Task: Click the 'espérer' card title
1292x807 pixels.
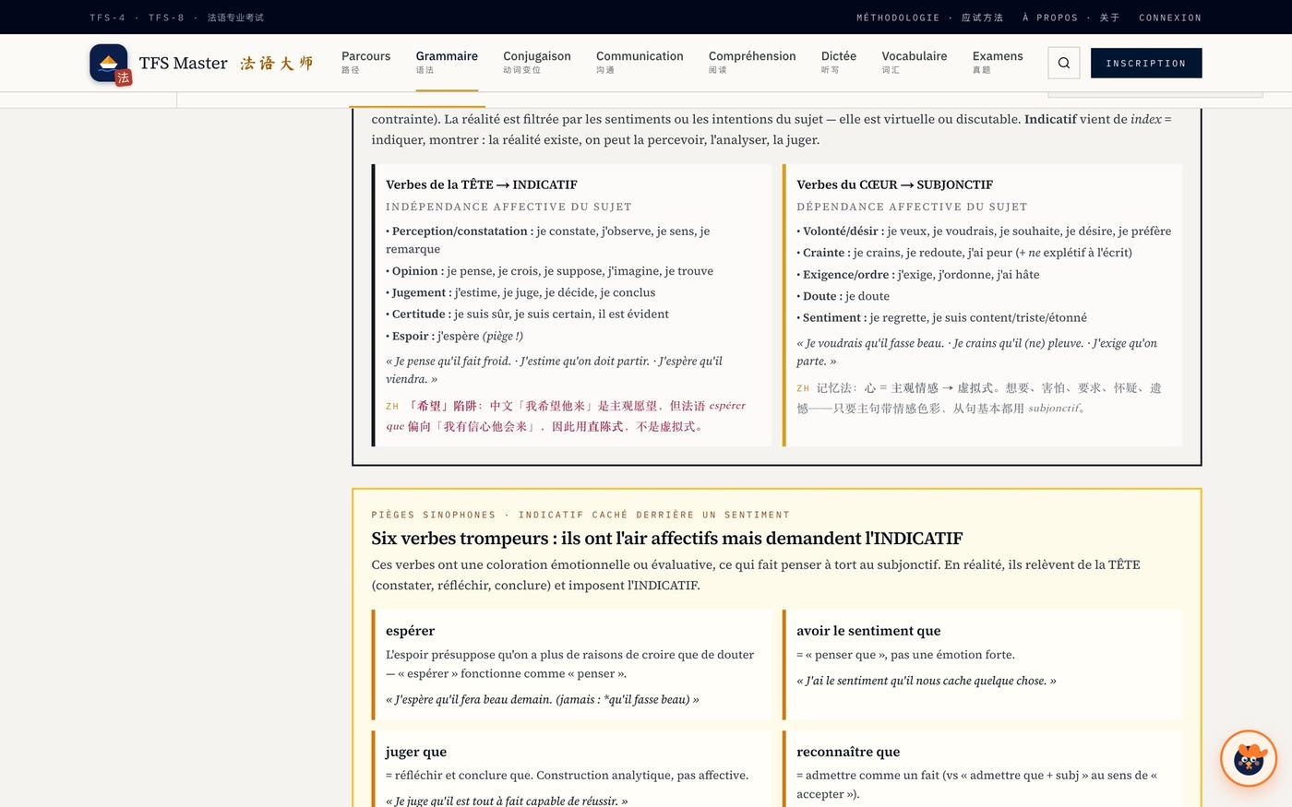Action: pos(410,631)
